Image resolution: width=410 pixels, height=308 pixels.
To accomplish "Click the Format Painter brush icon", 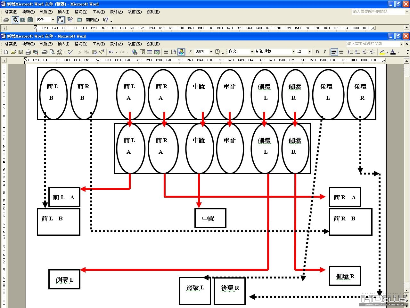I will [102, 52].
